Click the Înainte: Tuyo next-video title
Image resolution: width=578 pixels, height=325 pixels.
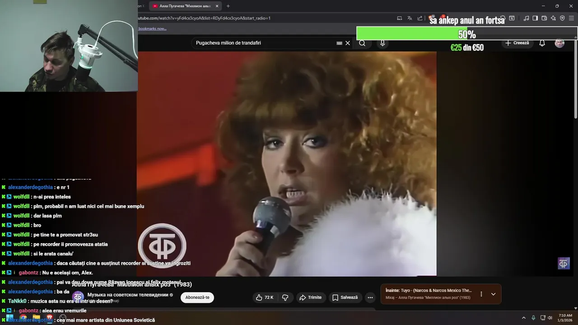click(429, 291)
